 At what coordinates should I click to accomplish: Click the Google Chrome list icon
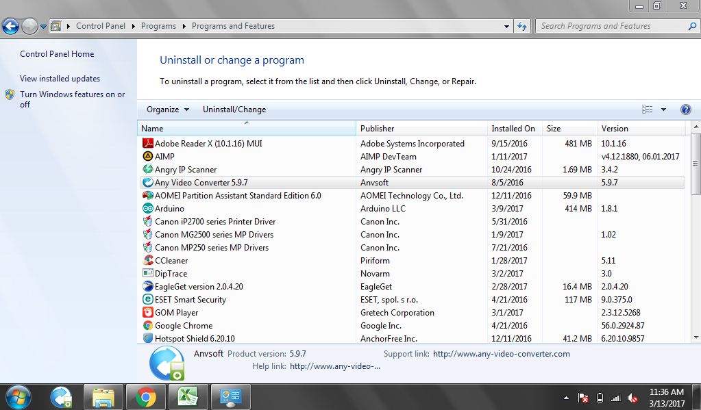tap(148, 325)
